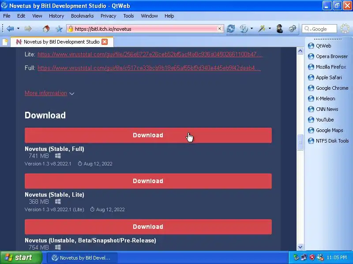Open the Edit menu
The height and width of the screenshot is (264, 353).
[x=21, y=16]
